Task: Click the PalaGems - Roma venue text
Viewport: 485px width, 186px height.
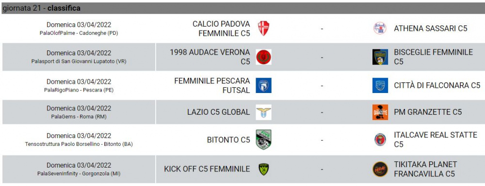Action: 79,116
